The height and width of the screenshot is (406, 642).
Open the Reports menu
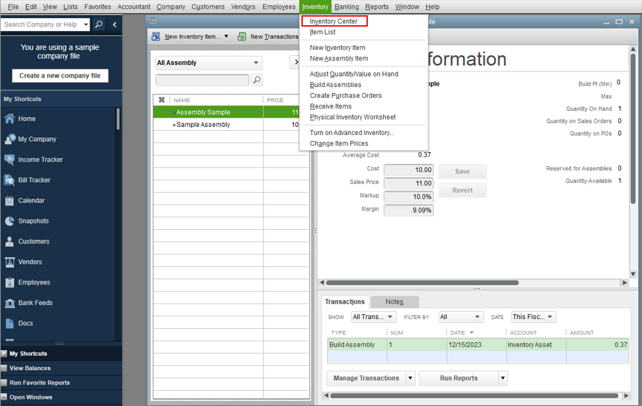point(376,7)
